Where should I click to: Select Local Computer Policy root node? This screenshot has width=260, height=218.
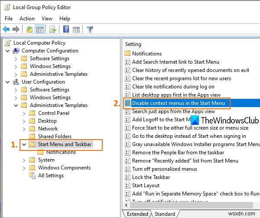(39, 43)
